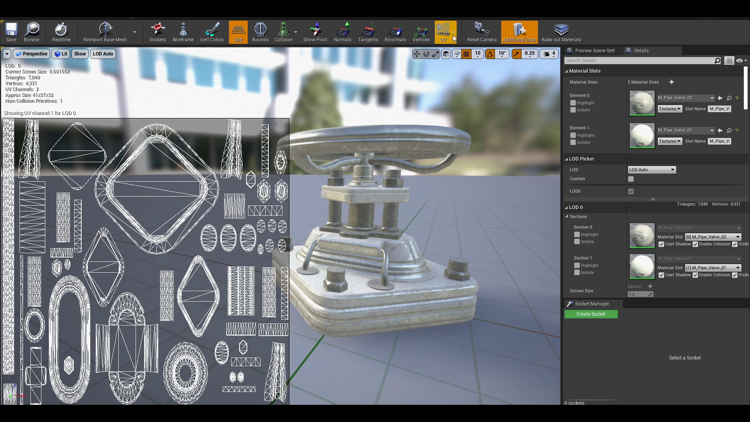The width and height of the screenshot is (750, 422).
Task: Toggle Vertices display
Action: click(x=421, y=32)
